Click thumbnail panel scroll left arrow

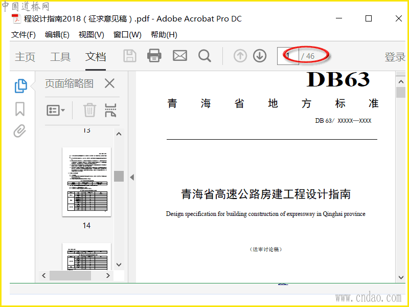coord(44,275)
